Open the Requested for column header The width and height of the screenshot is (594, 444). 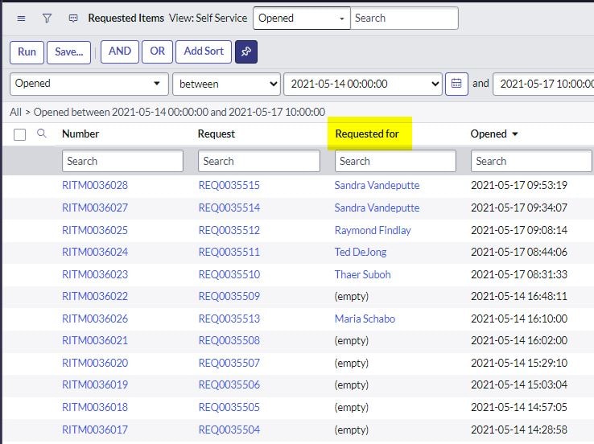[x=367, y=134]
